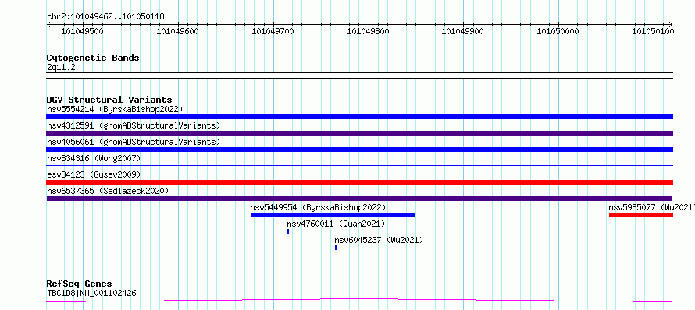Click ruler position 101049800

click(x=369, y=31)
